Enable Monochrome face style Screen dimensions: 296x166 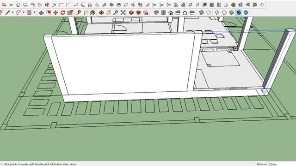[246, 12]
